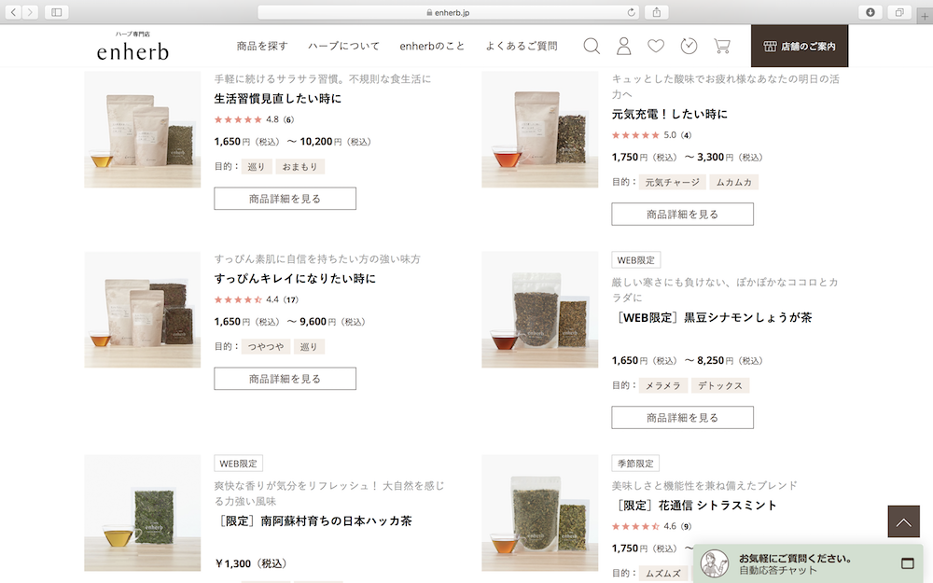The width and height of the screenshot is (933, 583).
Task: Select the 巡り tag under 生活習慣見直したい時に
Action: click(x=257, y=167)
